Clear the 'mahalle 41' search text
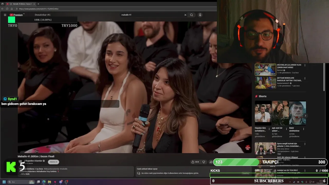 tap(185, 15)
